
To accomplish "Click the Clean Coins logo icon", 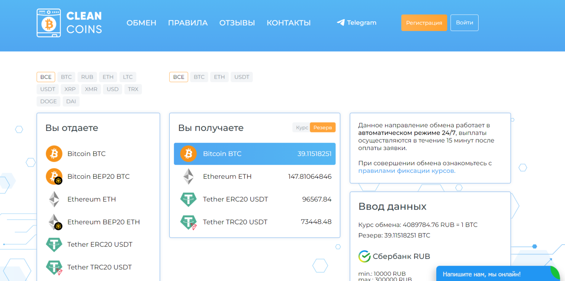I will (x=49, y=23).
